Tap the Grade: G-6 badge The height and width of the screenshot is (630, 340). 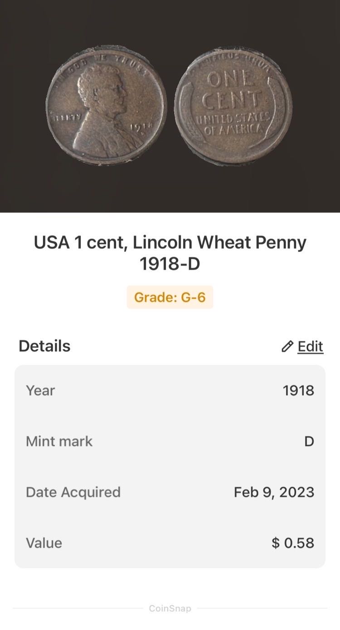[x=170, y=297]
